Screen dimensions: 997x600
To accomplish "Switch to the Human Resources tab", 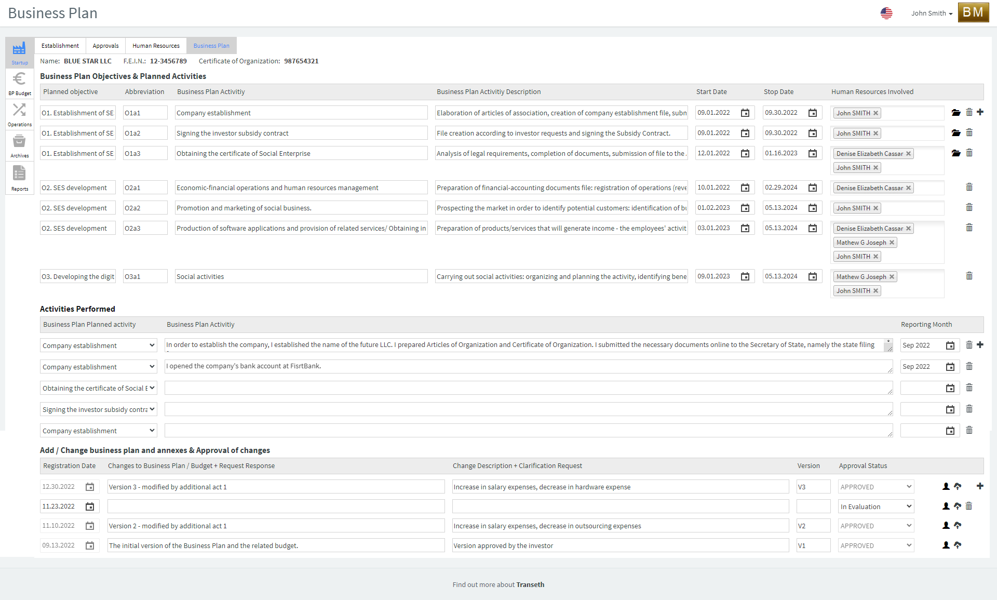I will [156, 46].
